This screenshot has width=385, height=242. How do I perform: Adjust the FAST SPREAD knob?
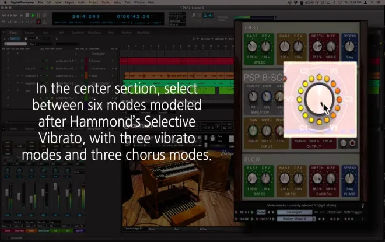(349, 47)
